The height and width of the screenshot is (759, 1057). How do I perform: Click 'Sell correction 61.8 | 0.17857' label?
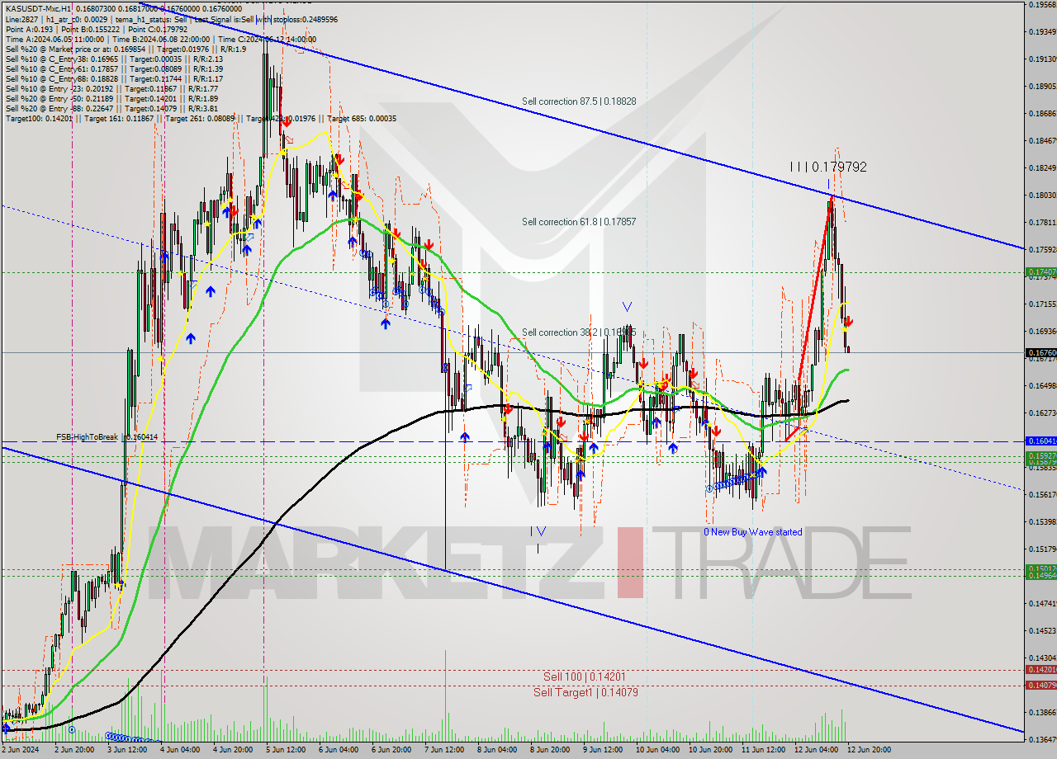578,222
